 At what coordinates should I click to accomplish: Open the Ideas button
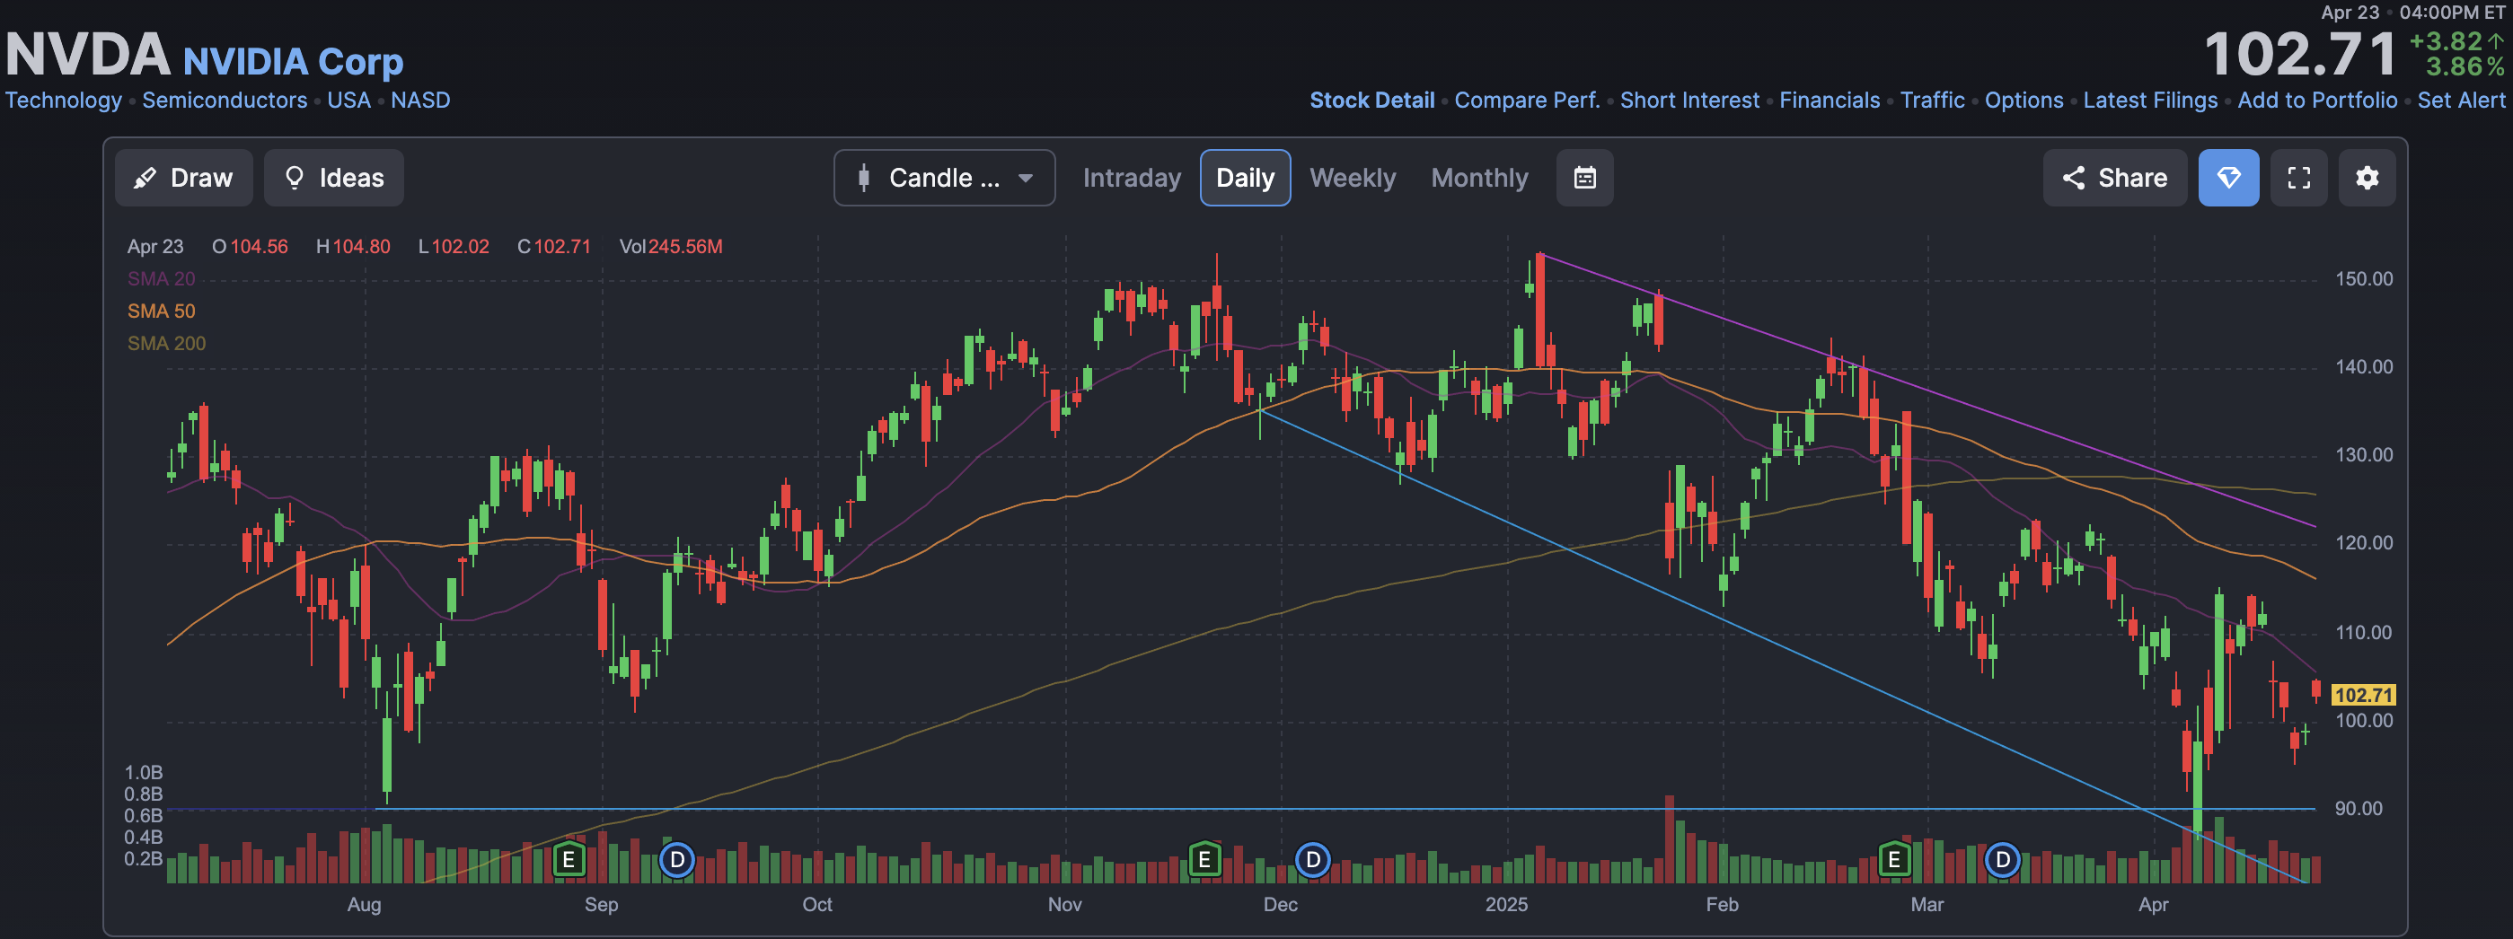333,178
